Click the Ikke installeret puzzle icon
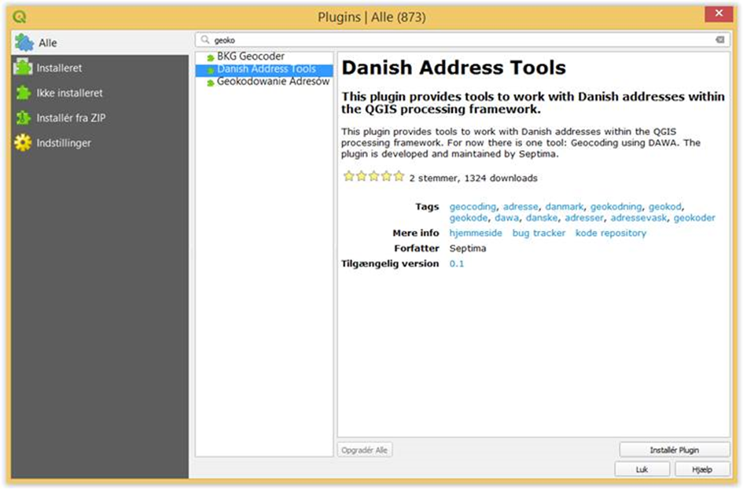The width and height of the screenshot is (743, 489). pos(24,93)
